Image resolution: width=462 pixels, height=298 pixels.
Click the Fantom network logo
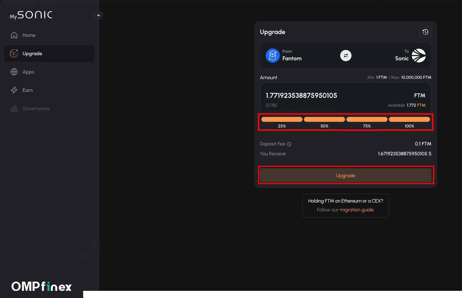(x=272, y=55)
